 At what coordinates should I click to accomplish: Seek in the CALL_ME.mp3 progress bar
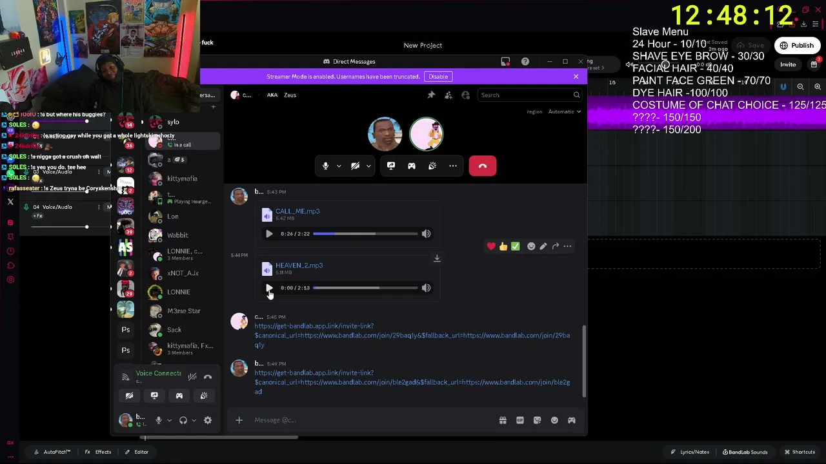(x=365, y=234)
